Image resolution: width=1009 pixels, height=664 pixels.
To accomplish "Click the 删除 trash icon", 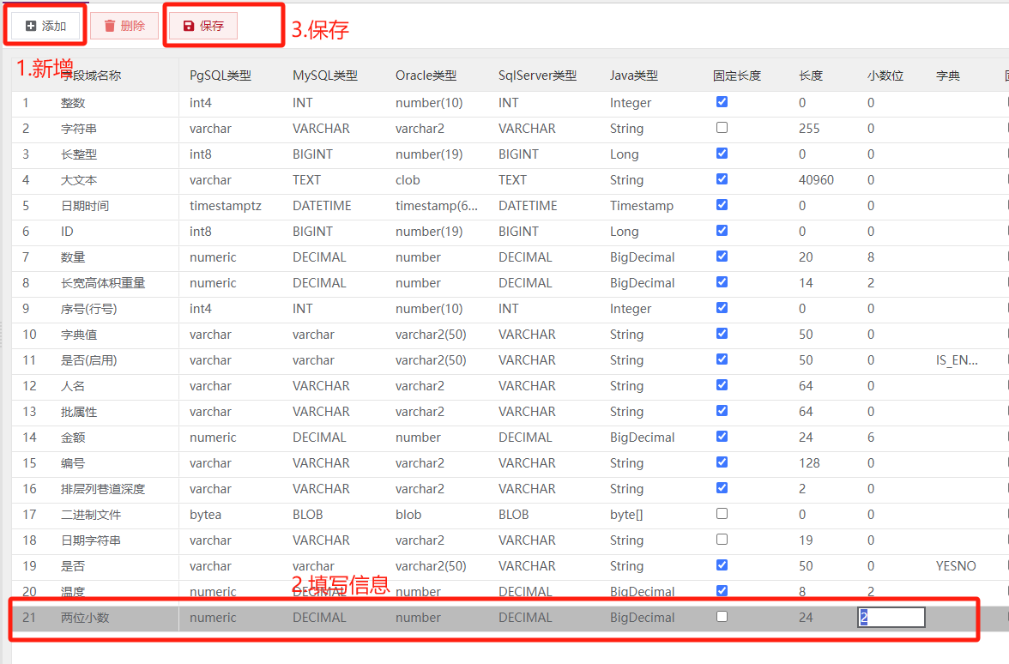I will coord(110,26).
